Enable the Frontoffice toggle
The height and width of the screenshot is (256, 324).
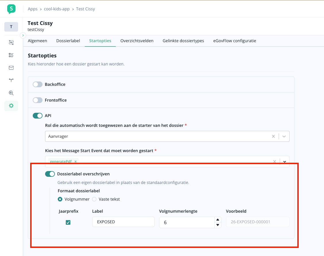click(x=37, y=100)
